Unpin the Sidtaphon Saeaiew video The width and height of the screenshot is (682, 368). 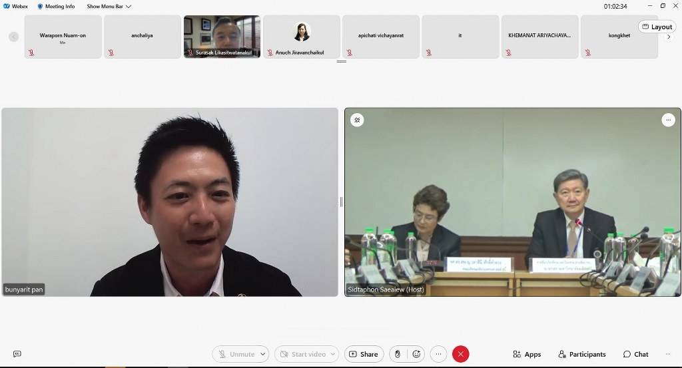click(x=357, y=120)
